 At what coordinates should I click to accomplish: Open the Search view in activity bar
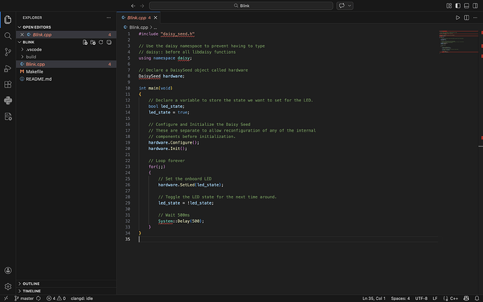click(x=8, y=35)
